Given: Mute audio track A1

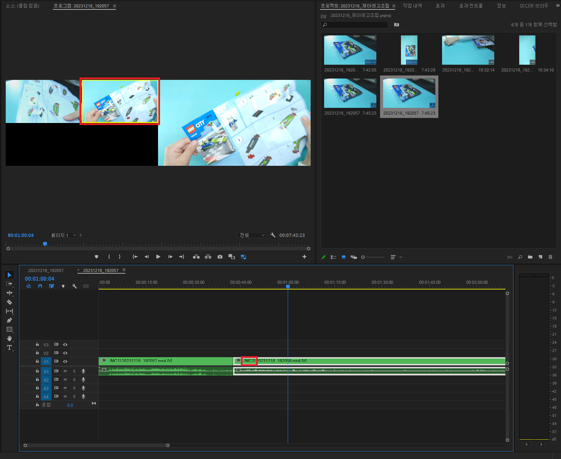Looking at the screenshot, I should 65,371.
